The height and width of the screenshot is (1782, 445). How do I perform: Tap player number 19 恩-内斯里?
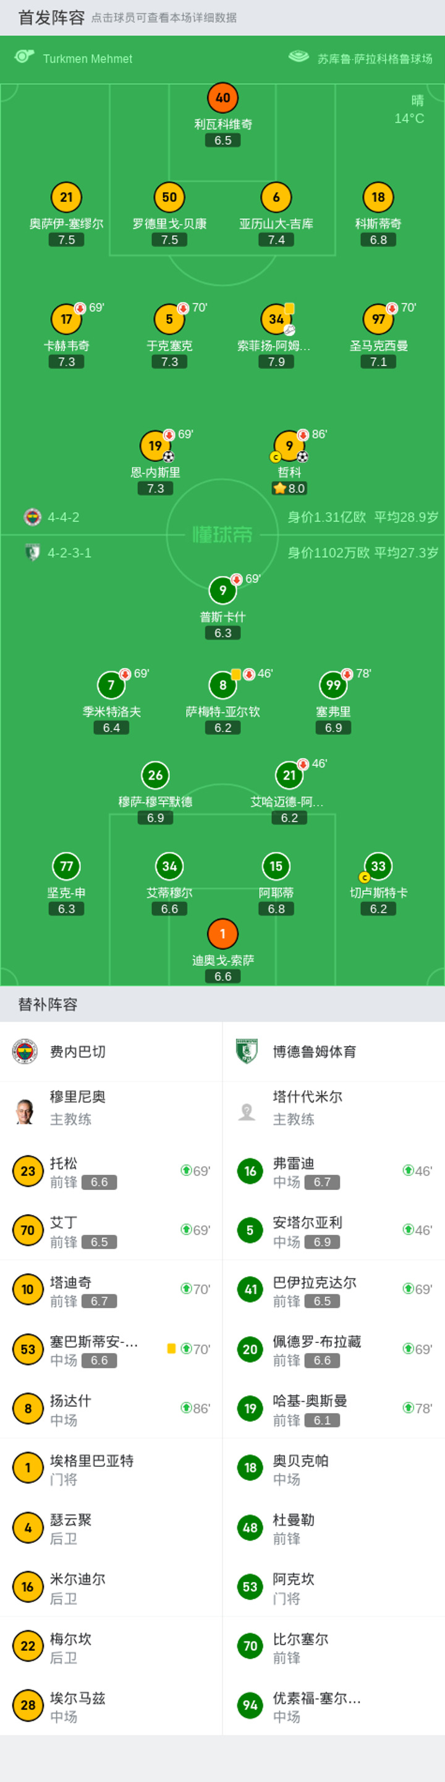tap(156, 463)
